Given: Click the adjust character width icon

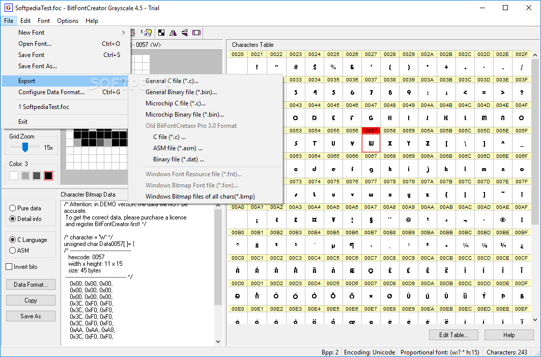Looking at the screenshot, I should (196, 33).
